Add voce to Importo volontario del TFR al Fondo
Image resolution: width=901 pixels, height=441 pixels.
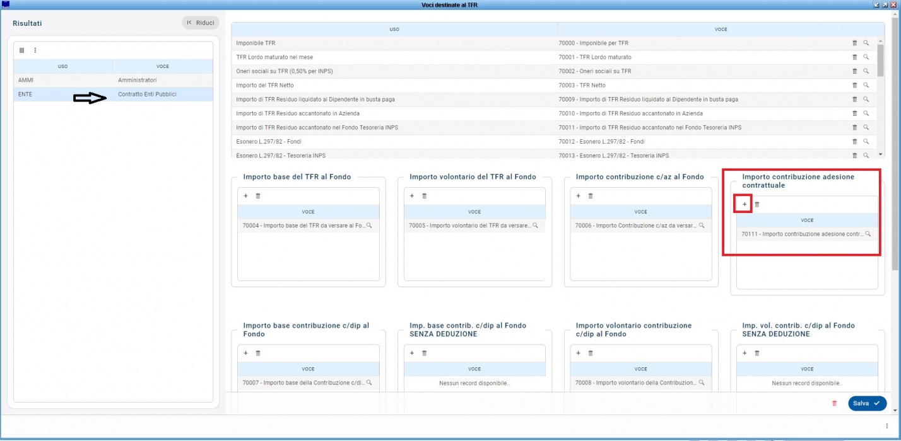coord(412,196)
